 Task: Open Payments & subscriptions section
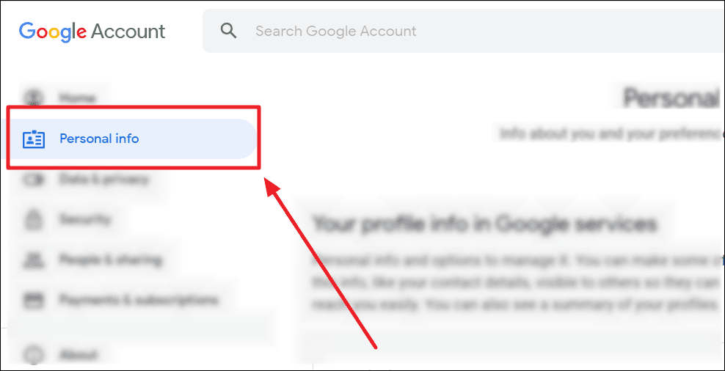click(x=138, y=301)
